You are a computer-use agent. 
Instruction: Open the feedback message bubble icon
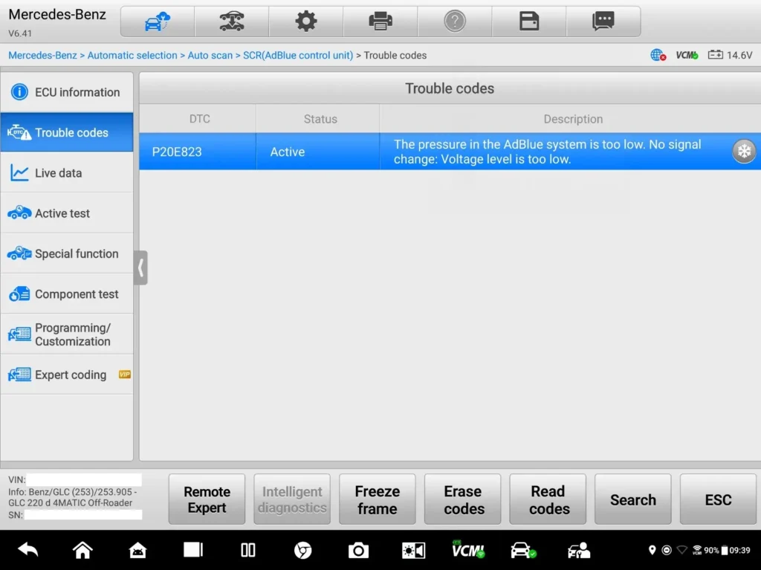[603, 22]
